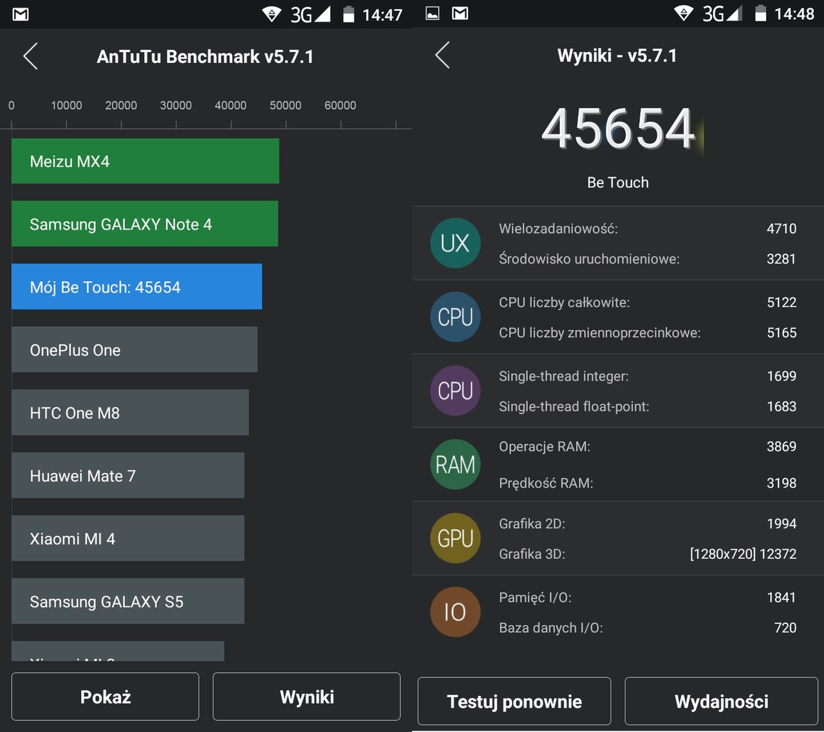The width and height of the screenshot is (824, 732).
Task: Tap the 14:48 clock
Action: coord(794,14)
